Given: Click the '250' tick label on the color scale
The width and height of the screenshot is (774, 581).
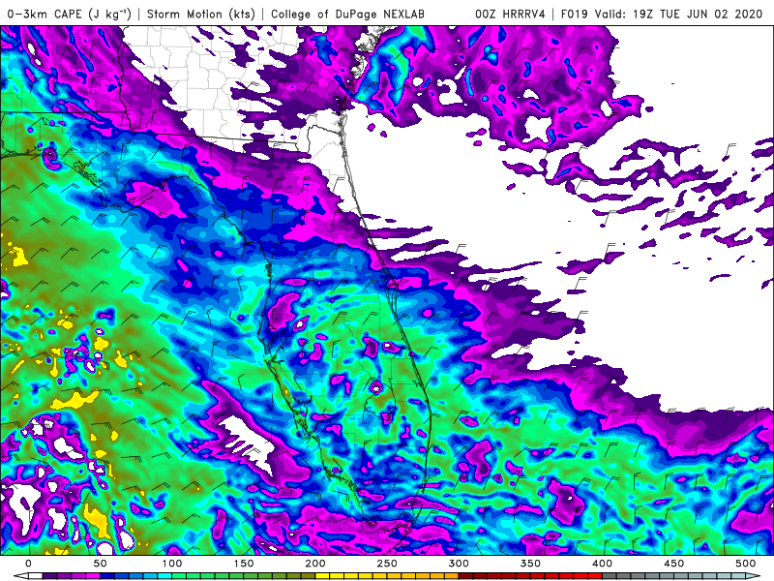Looking at the screenshot, I should (386, 564).
